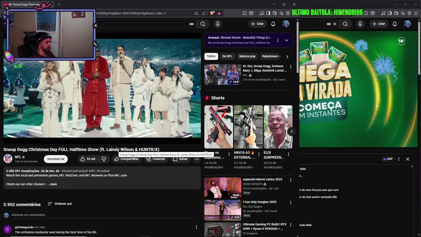
Task: Open Leo AI sparkle icon in right toolbar
Action: [403, 13]
